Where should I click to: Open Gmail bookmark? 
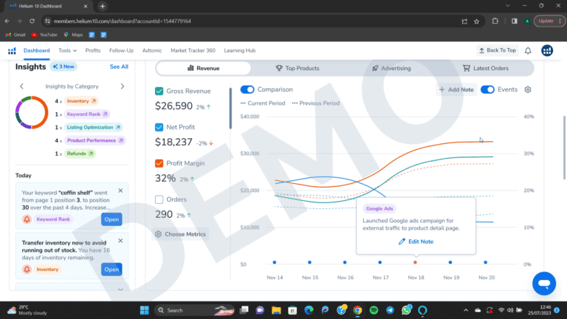(x=16, y=35)
